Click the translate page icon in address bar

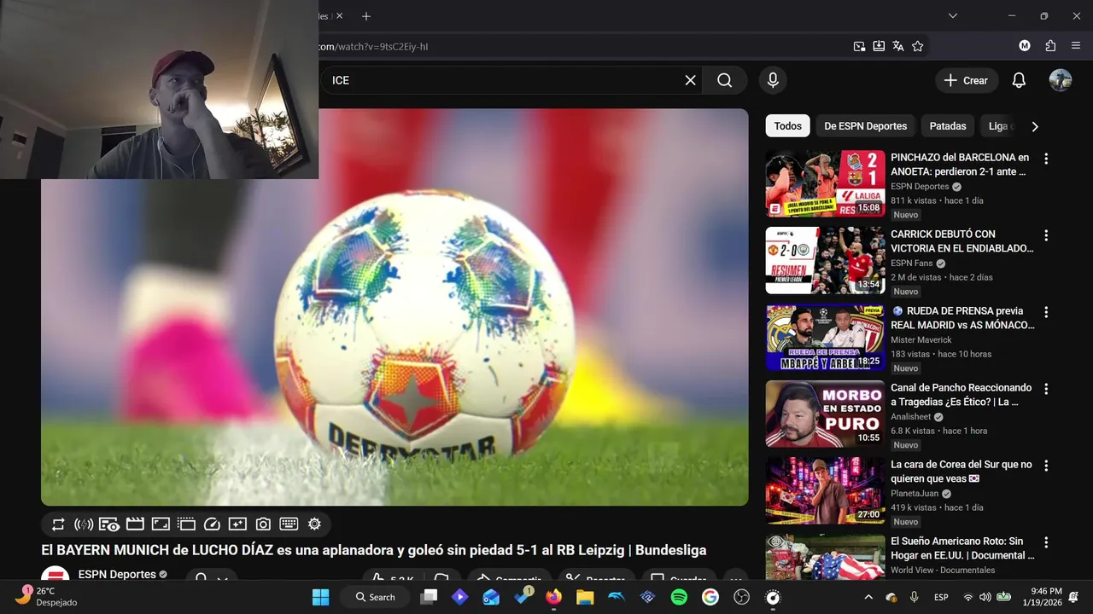(x=897, y=46)
